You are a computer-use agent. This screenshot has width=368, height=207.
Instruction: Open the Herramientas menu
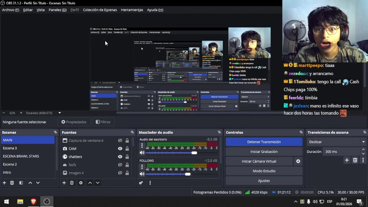(132, 10)
